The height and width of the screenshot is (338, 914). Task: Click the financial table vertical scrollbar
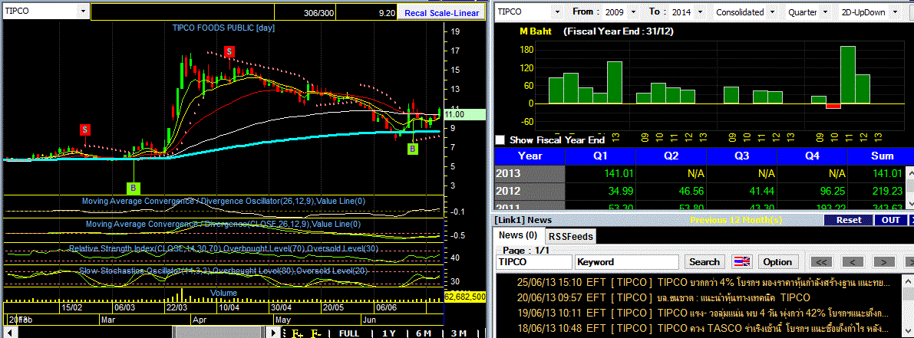coord(909,187)
